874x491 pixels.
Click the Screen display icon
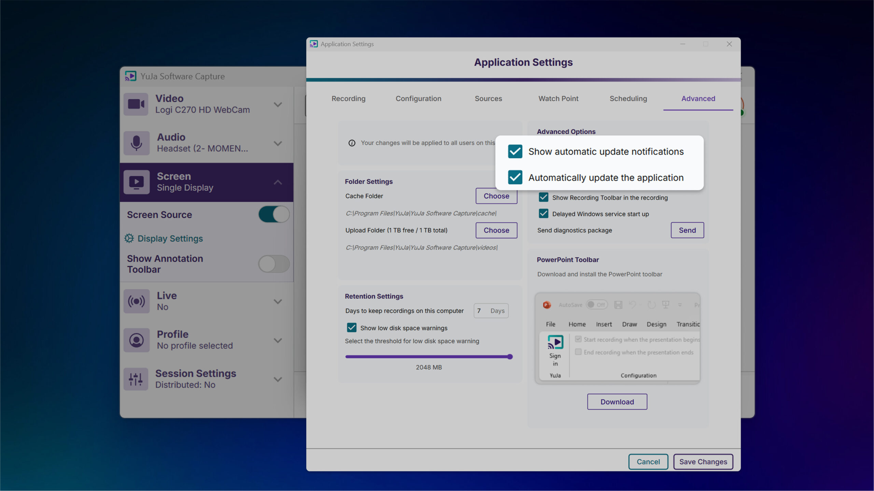(x=136, y=182)
